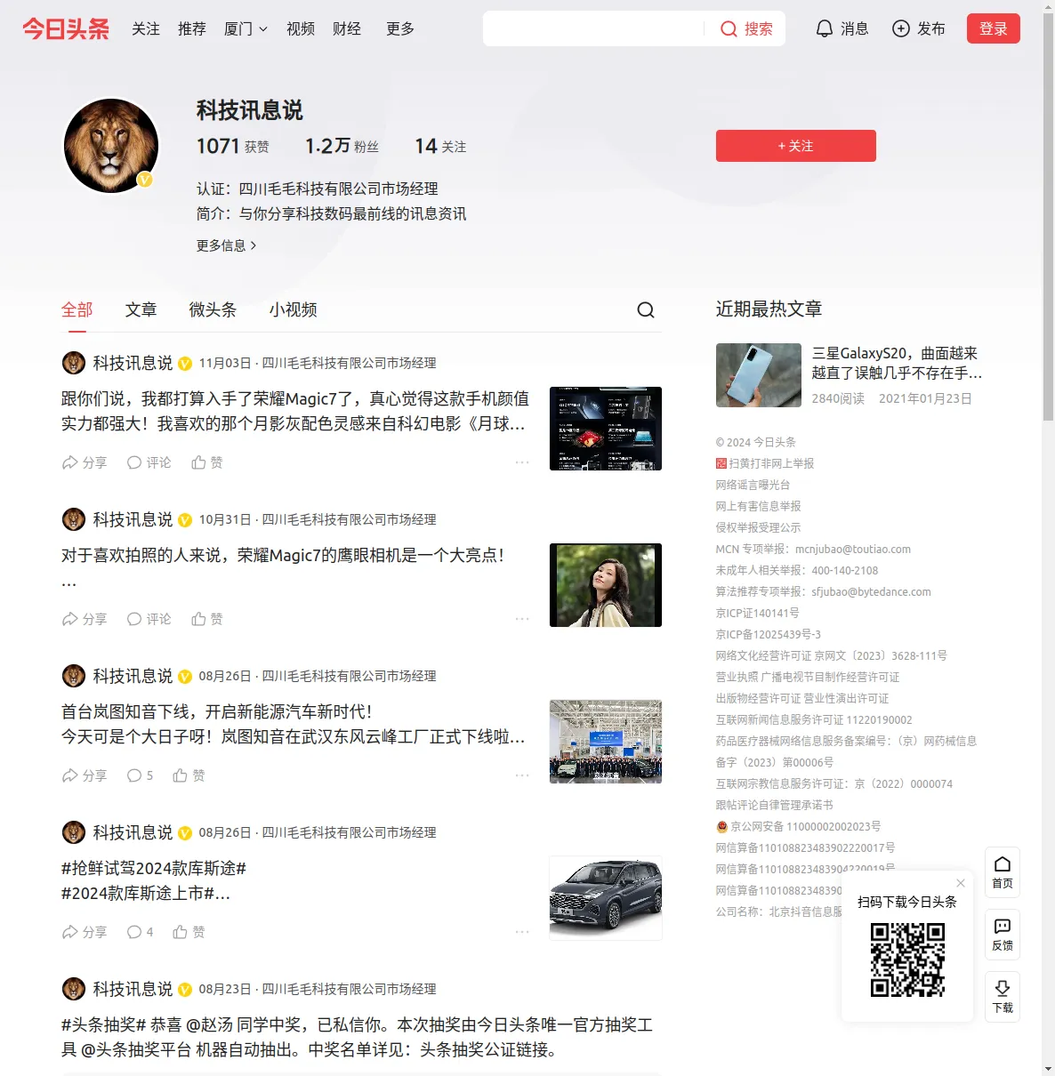
Task: Open the woman portrait post thumbnail
Action: point(606,585)
